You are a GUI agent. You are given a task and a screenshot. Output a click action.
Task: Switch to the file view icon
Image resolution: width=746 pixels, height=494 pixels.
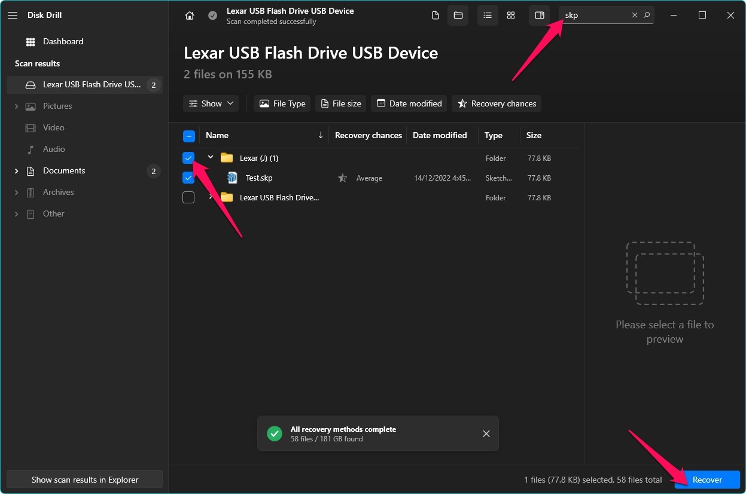click(x=436, y=16)
